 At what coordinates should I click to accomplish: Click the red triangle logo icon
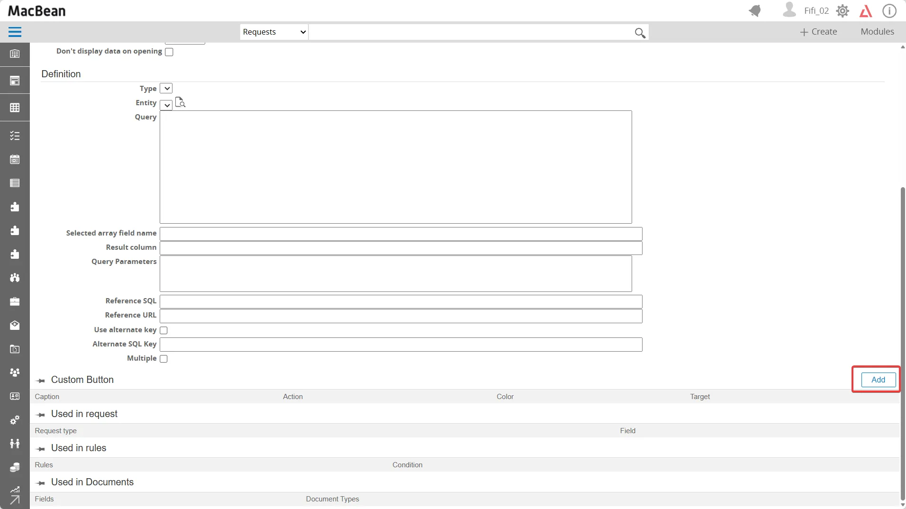[x=866, y=11]
